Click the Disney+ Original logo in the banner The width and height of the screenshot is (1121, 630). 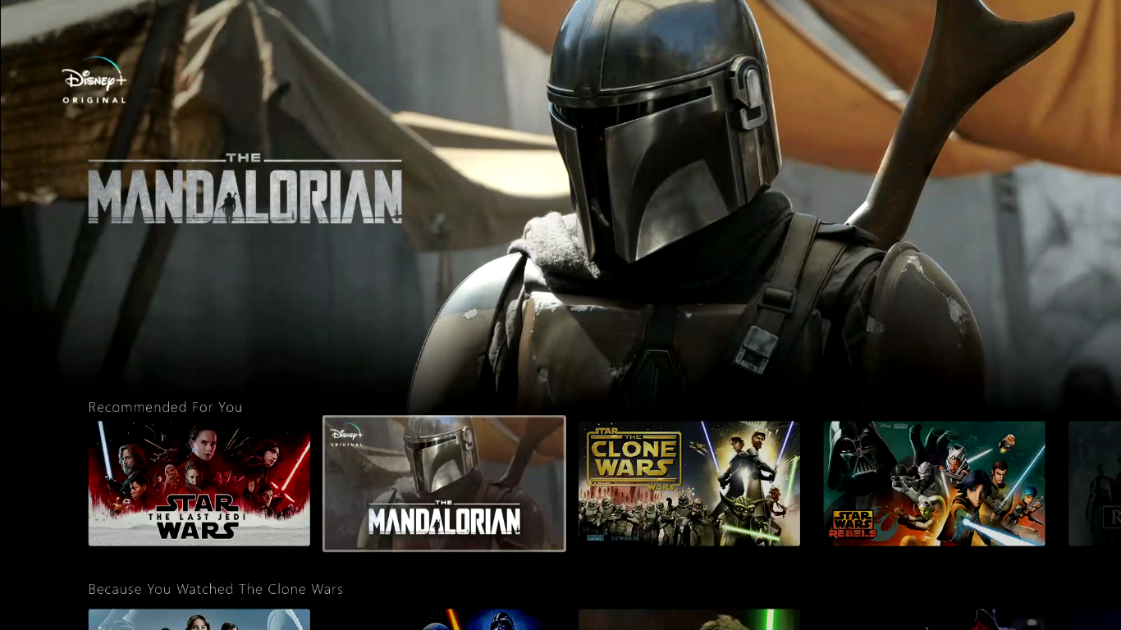click(94, 81)
